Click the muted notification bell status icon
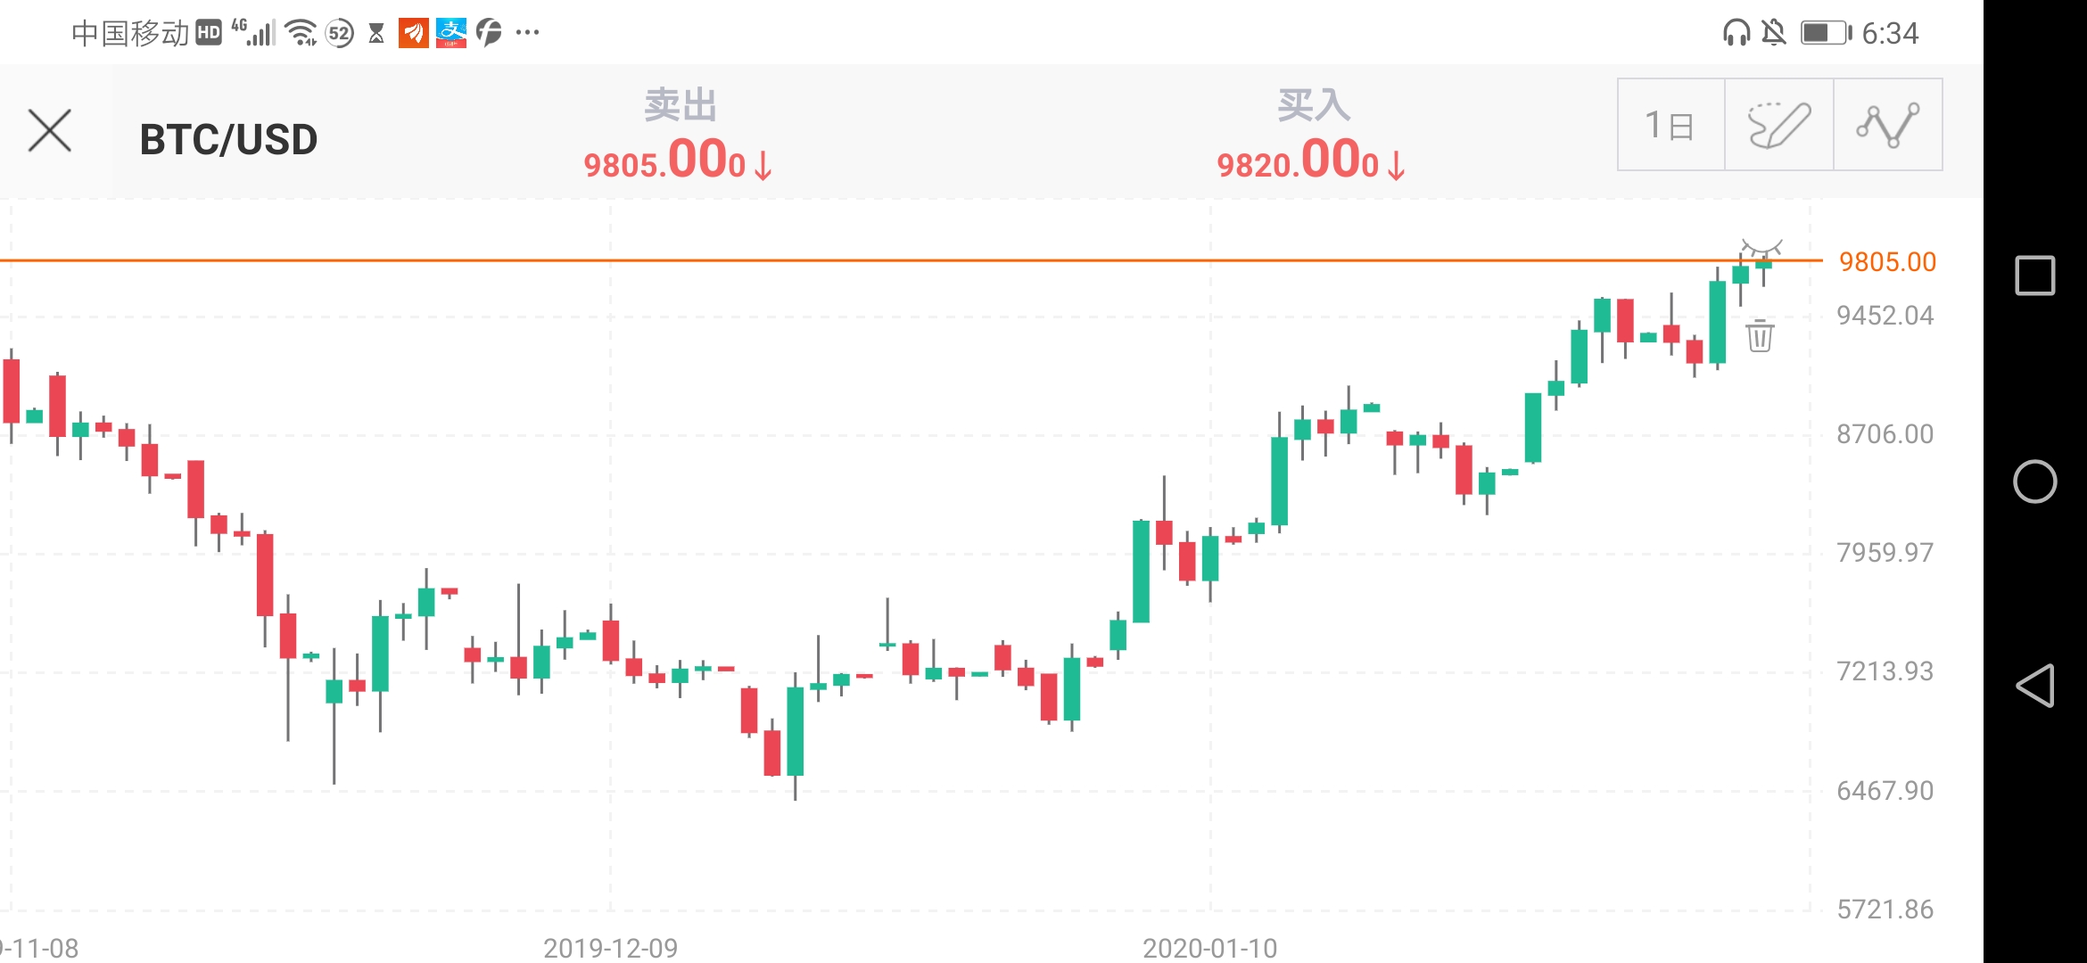Viewport: 2087px width, 963px height. pyautogui.click(x=1774, y=33)
